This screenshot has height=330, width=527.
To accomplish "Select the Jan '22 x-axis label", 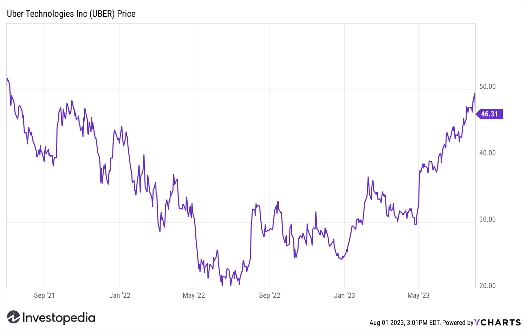I will tap(120, 295).
